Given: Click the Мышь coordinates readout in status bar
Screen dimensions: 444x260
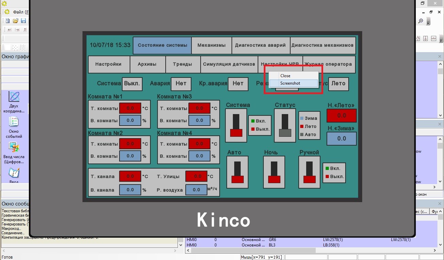Looking at the screenshot, I should (262, 257).
